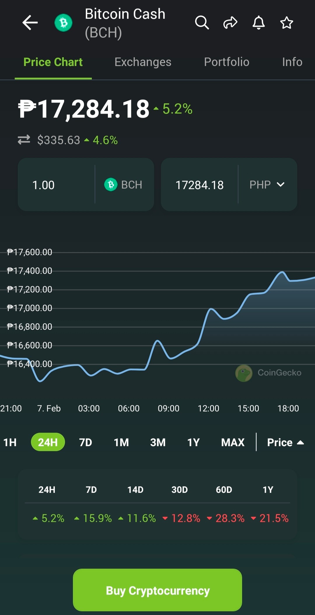Select the 1H chart range
Screen dimensions: 315x615
click(10, 442)
